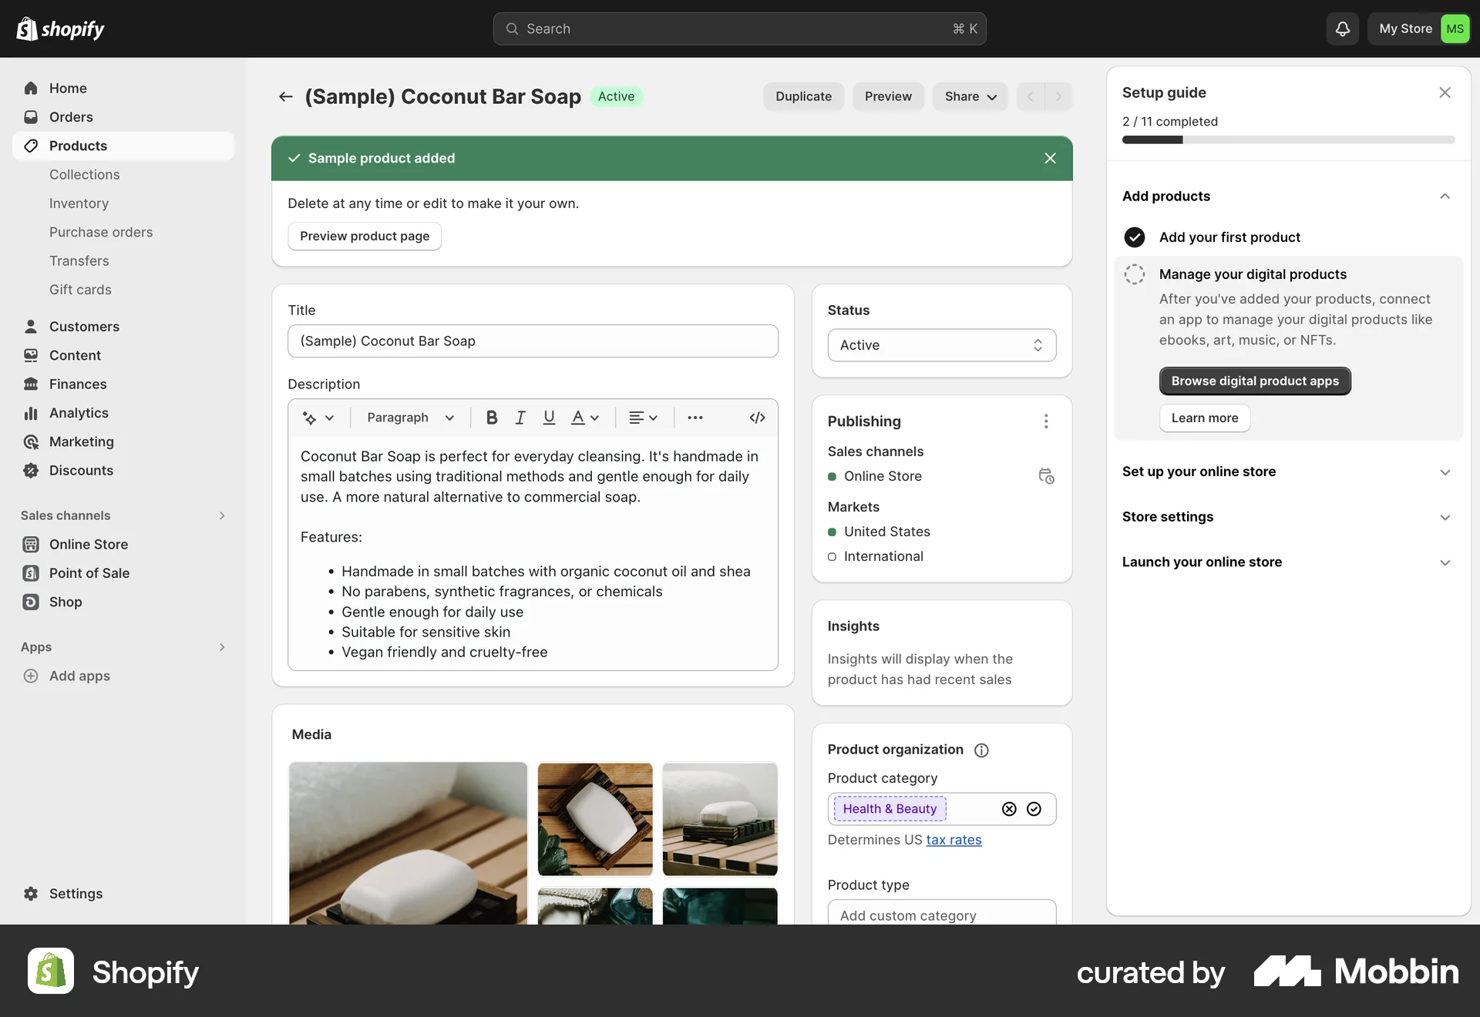Open Discounts from the sidebar
Image resolution: width=1480 pixels, height=1017 pixels.
pyautogui.click(x=82, y=470)
